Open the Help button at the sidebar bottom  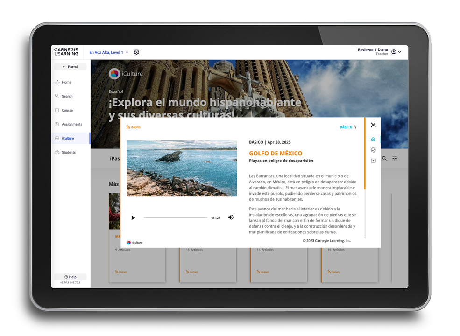point(71,276)
